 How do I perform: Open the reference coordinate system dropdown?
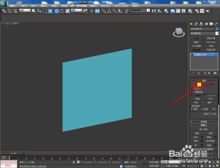click(77, 10)
